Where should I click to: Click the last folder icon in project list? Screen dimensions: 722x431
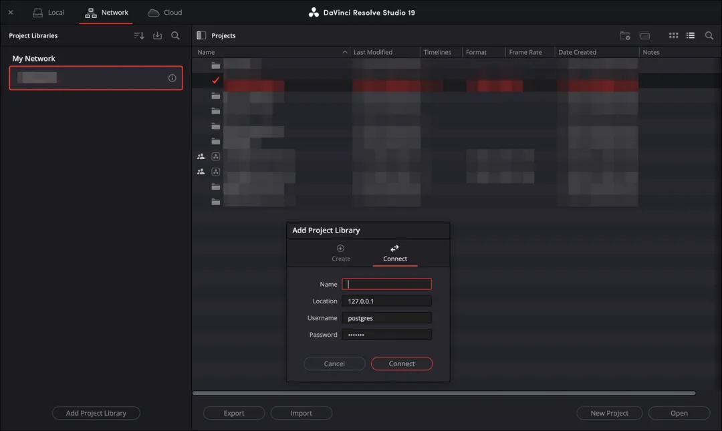pyautogui.click(x=215, y=202)
